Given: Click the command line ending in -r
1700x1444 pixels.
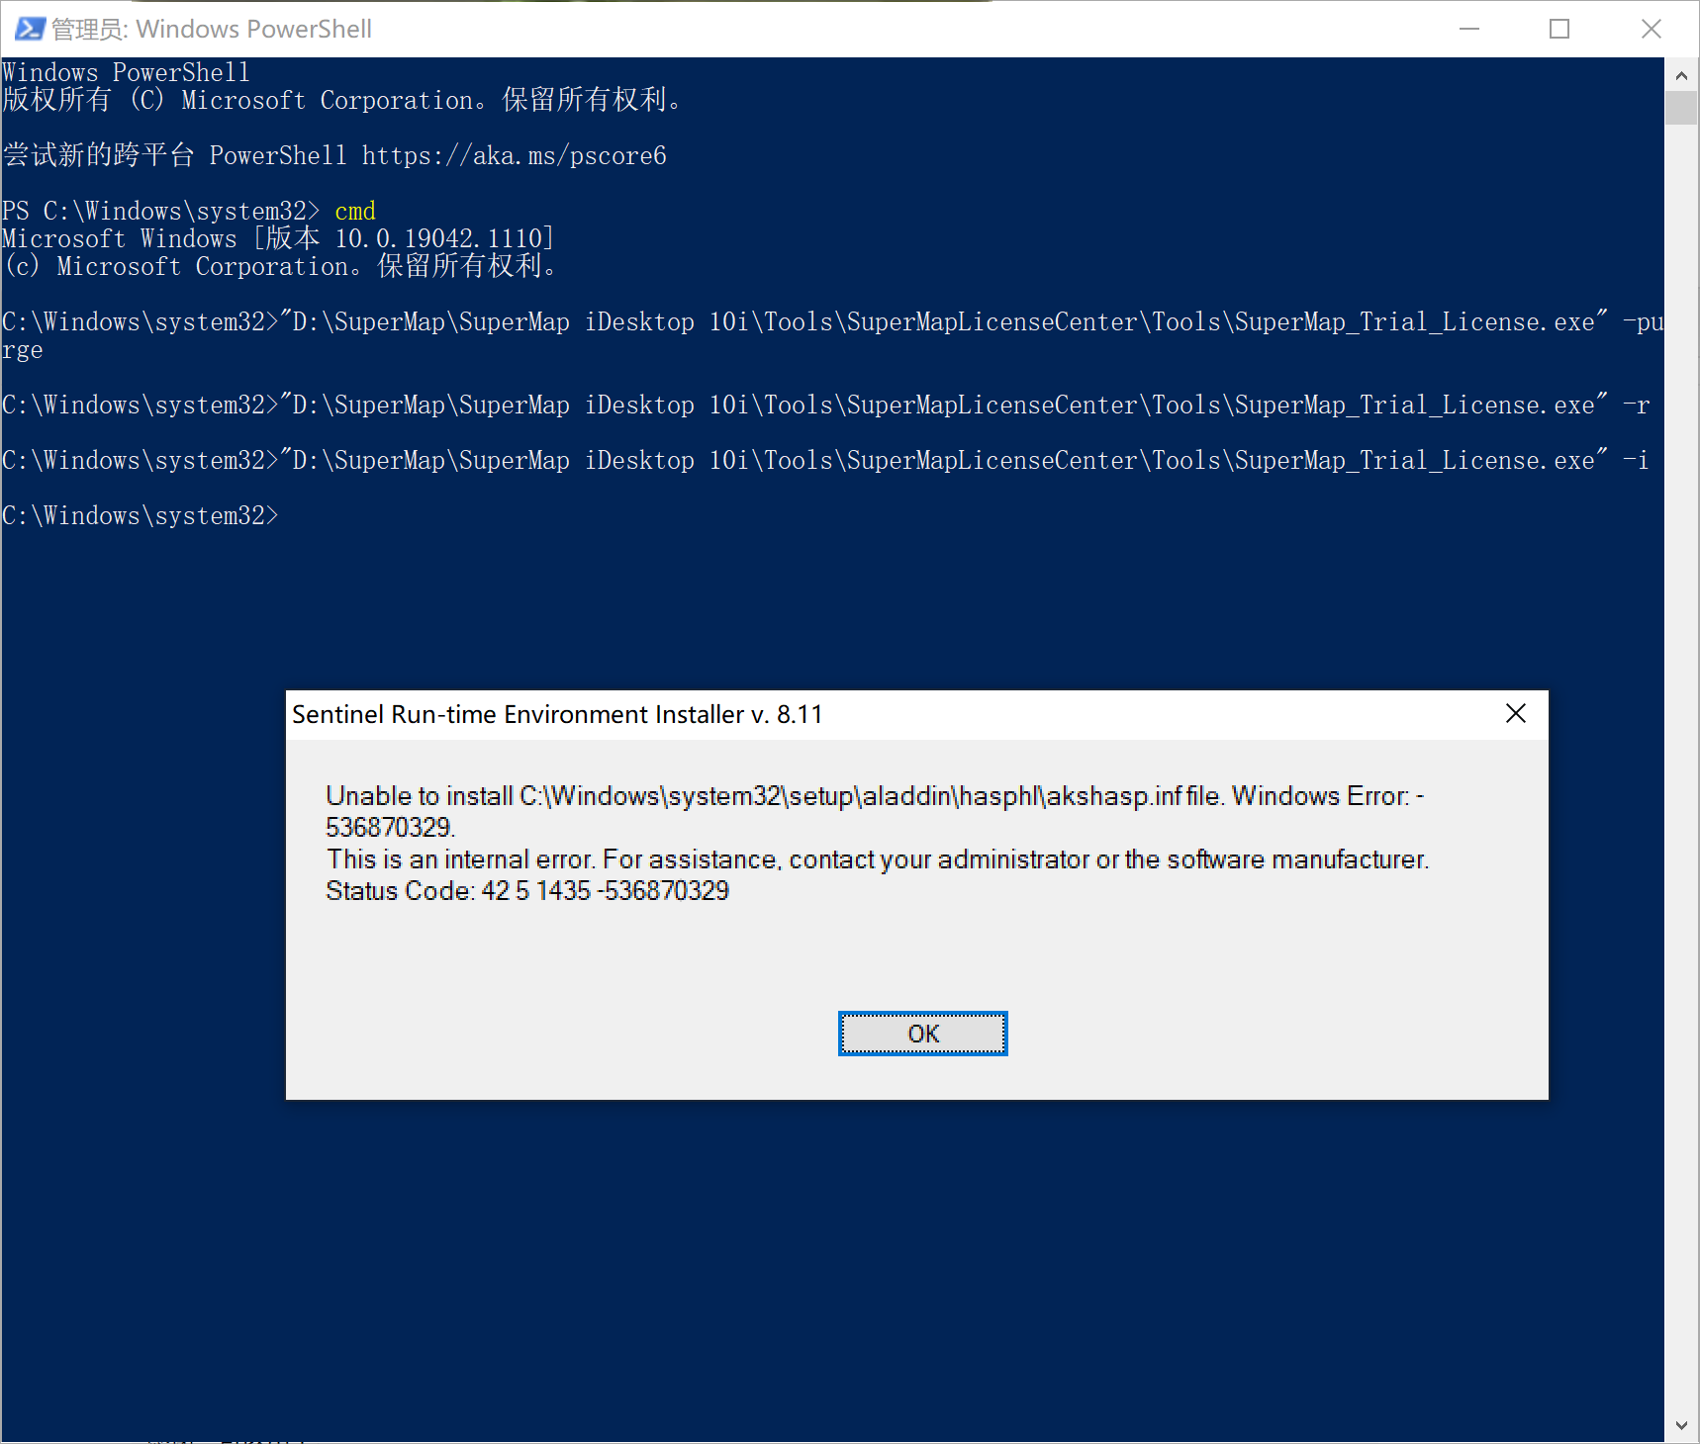Looking at the screenshot, I should pyautogui.click(x=826, y=405).
